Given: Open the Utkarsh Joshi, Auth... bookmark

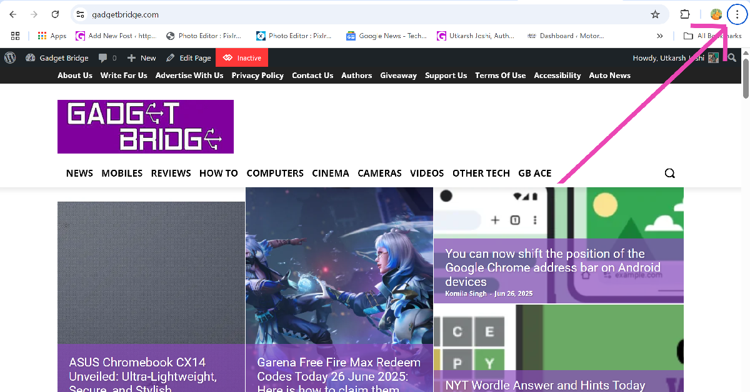Looking at the screenshot, I should 476,36.
